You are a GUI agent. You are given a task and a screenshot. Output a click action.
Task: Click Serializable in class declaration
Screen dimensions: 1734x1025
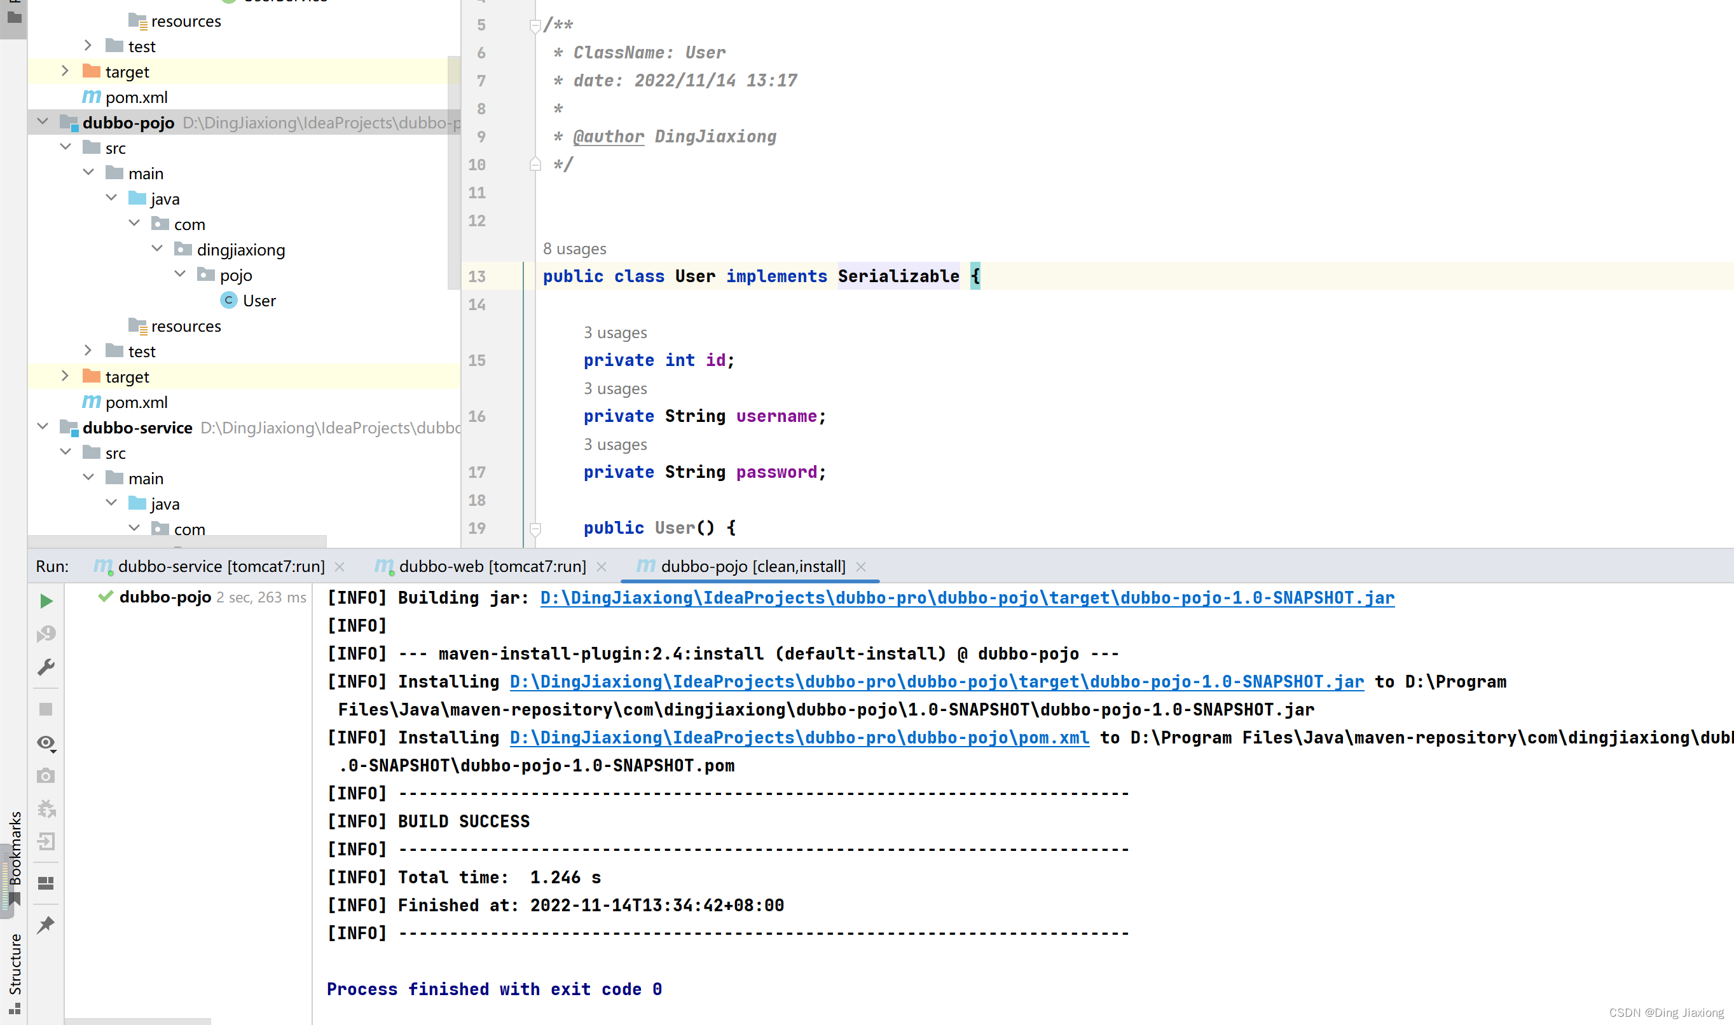pos(898,276)
